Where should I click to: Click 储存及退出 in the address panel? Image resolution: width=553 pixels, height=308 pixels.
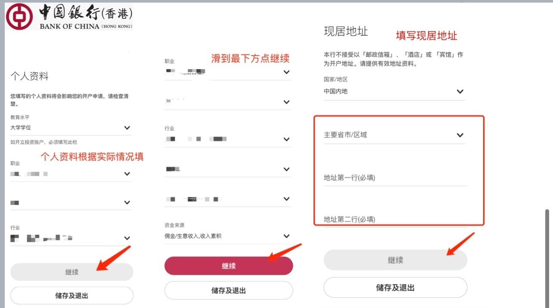click(x=395, y=288)
